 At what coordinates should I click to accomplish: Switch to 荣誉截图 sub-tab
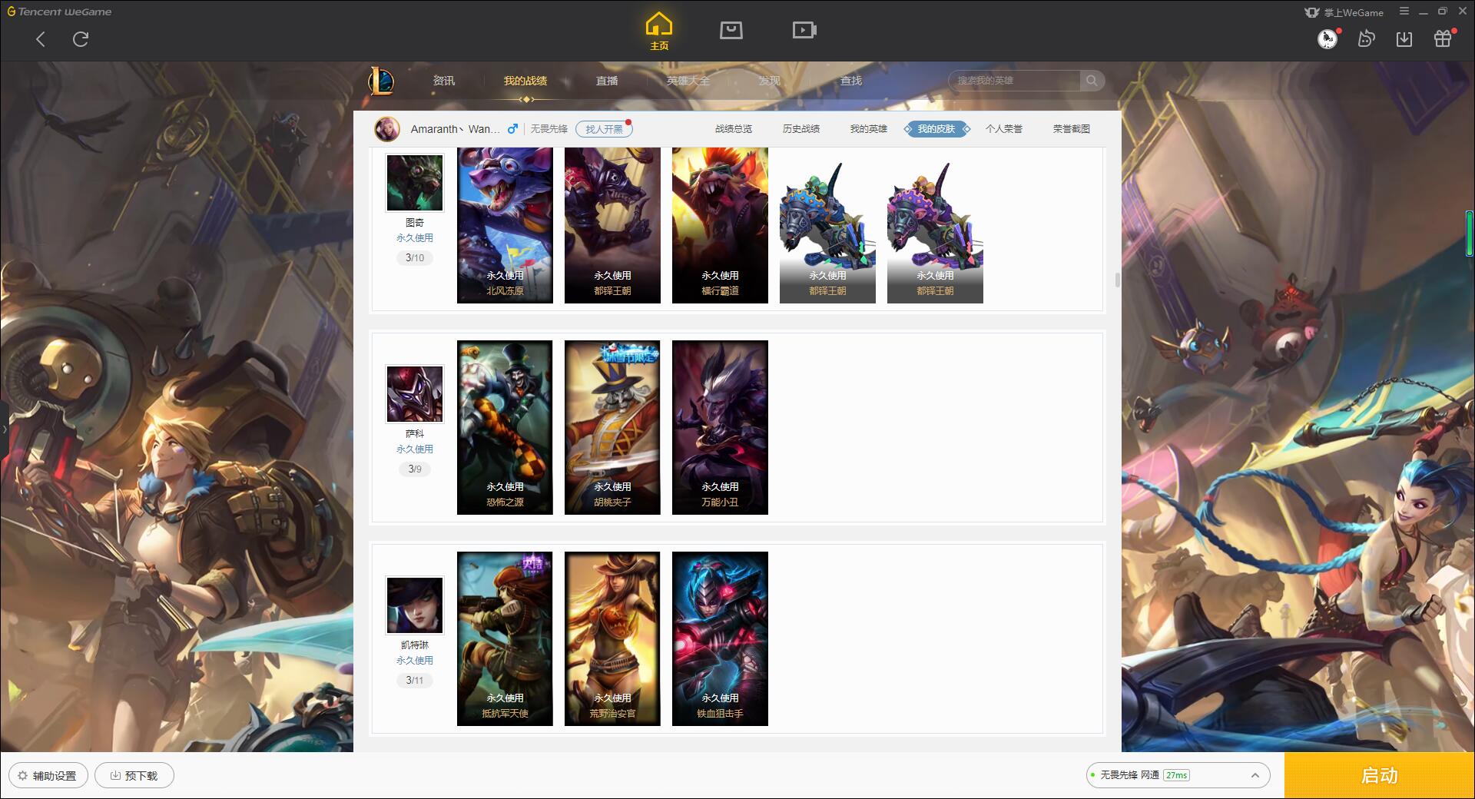pos(1072,129)
